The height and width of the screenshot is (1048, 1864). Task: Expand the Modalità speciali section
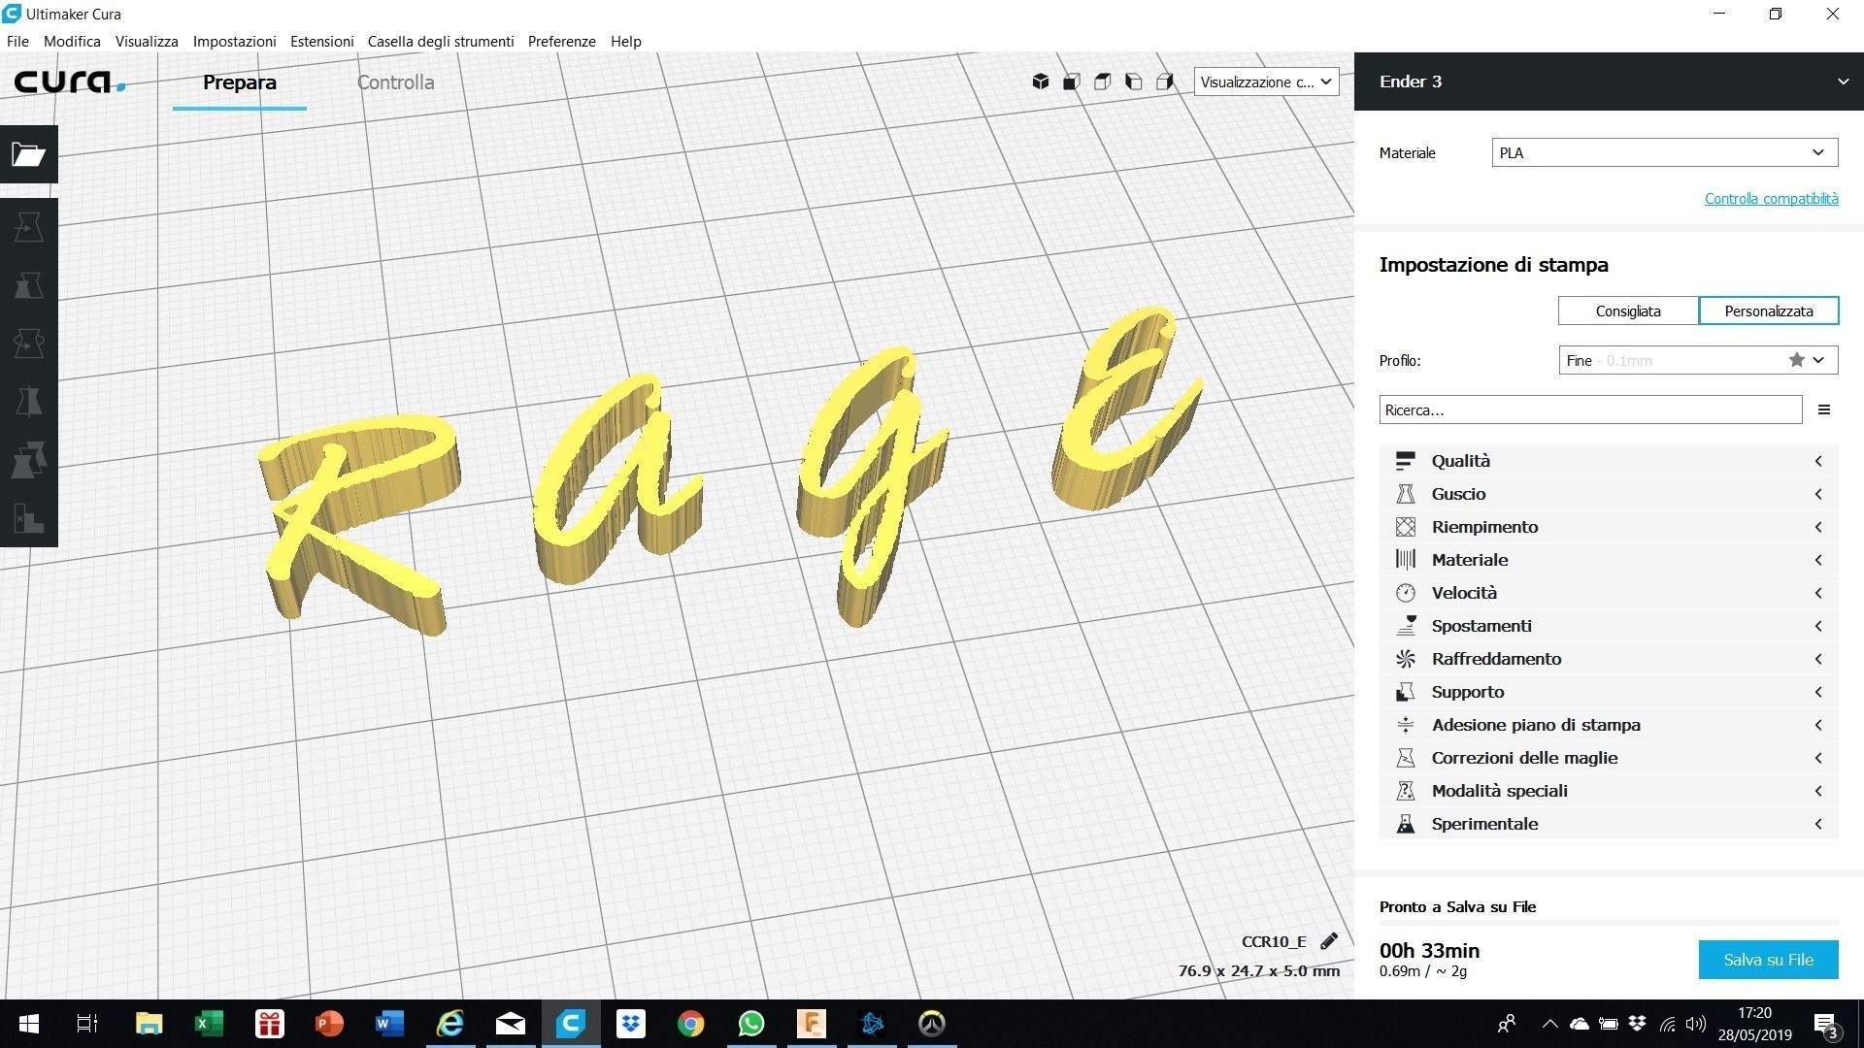pos(1609,791)
